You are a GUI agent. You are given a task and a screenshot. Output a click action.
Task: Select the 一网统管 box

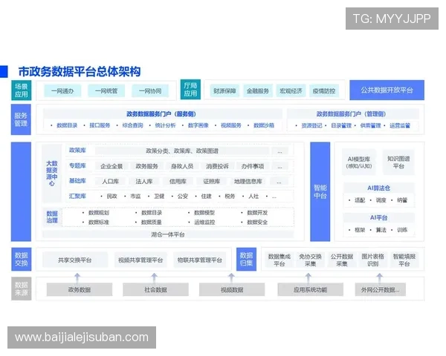(x=106, y=90)
